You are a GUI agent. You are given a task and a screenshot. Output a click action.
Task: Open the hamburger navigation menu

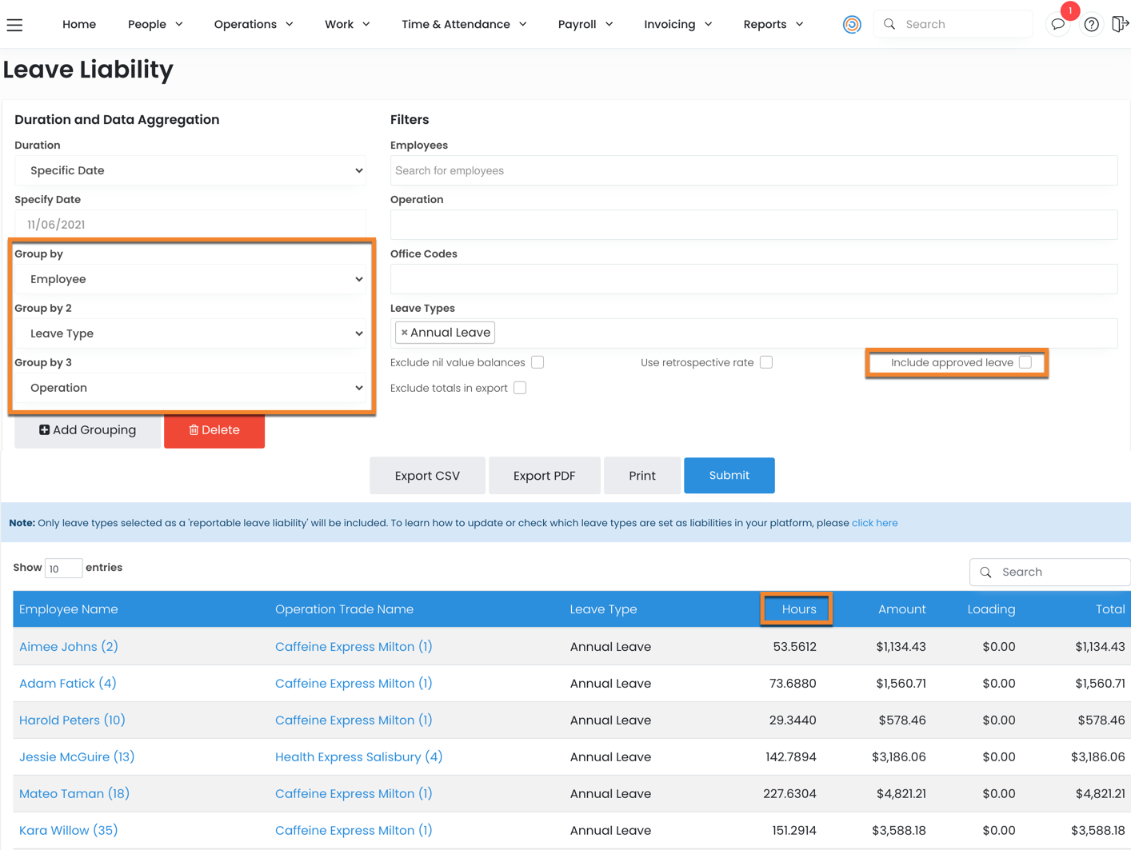[x=14, y=25]
